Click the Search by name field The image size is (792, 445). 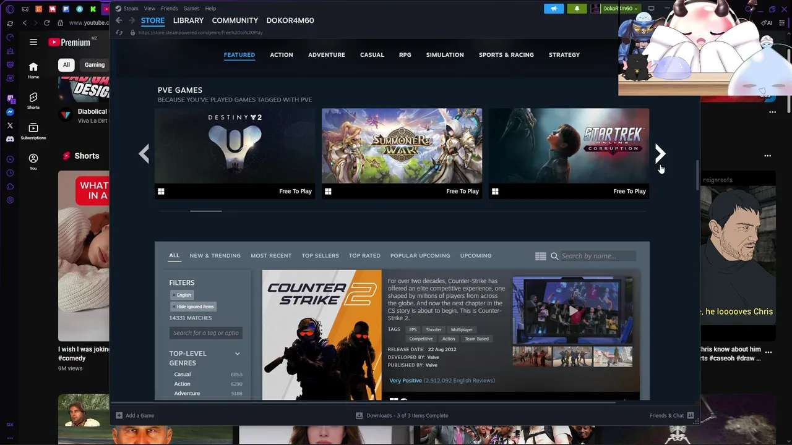click(597, 256)
